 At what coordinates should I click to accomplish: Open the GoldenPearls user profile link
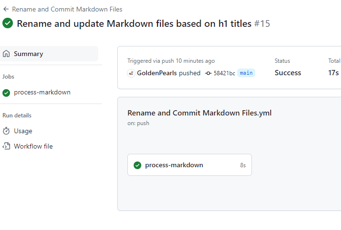pos(157,73)
